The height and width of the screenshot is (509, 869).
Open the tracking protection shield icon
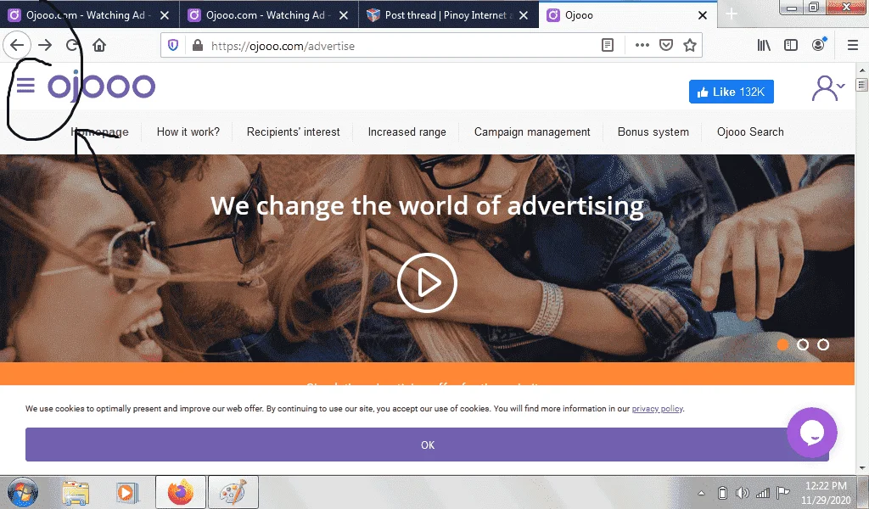(x=173, y=46)
